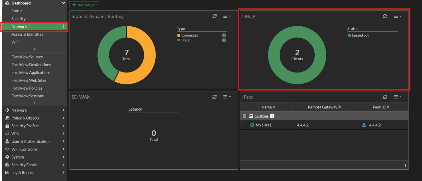Open the DHCP widget options menu

click(x=397, y=16)
